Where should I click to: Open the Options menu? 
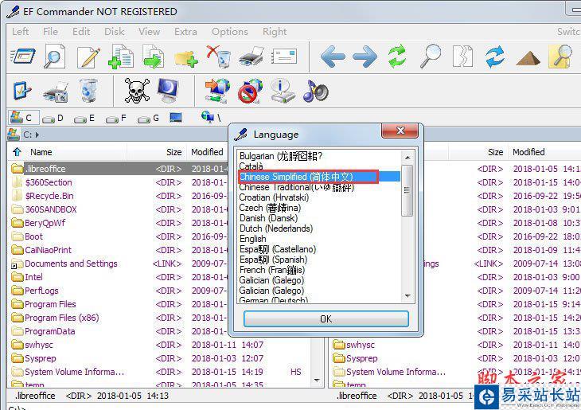pyautogui.click(x=230, y=32)
